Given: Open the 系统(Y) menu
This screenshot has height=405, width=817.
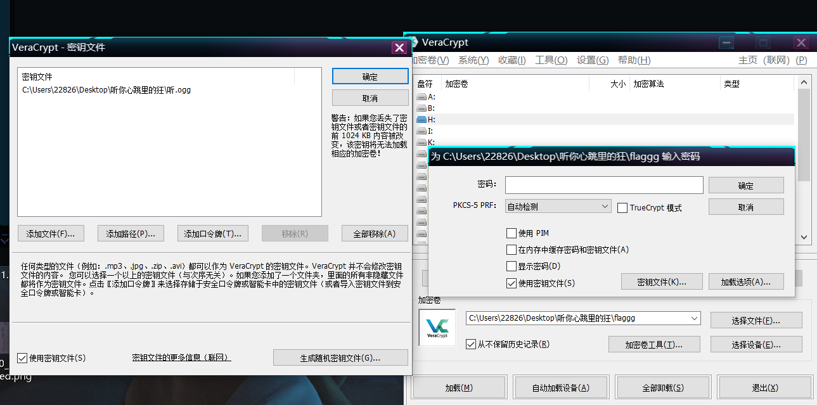Looking at the screenshot, I should point(473,60).
